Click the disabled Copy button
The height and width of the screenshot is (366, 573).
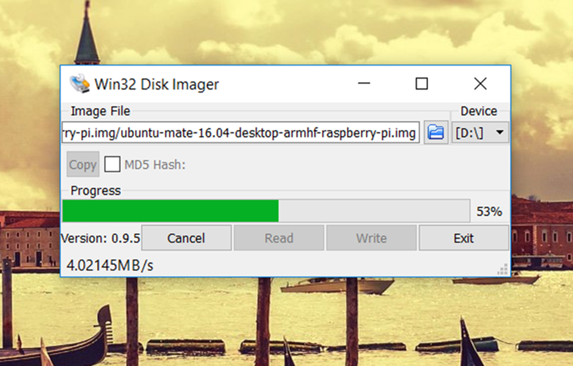tap(83, 164)
